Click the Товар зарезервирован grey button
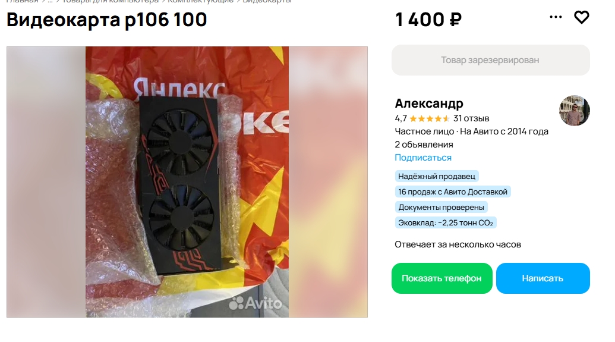This screenshot has height=342, width=615. 490,60
